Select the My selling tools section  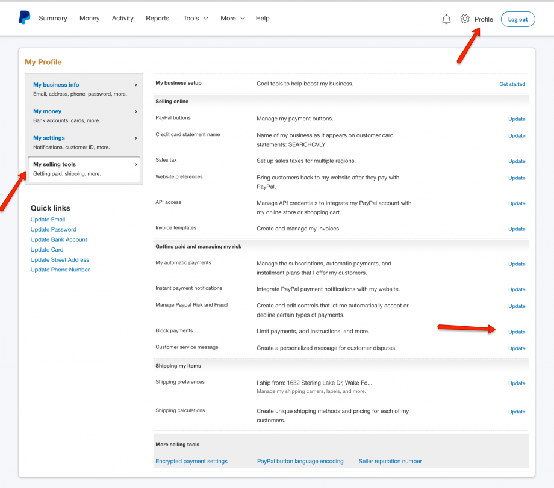[x=84, y=169]
